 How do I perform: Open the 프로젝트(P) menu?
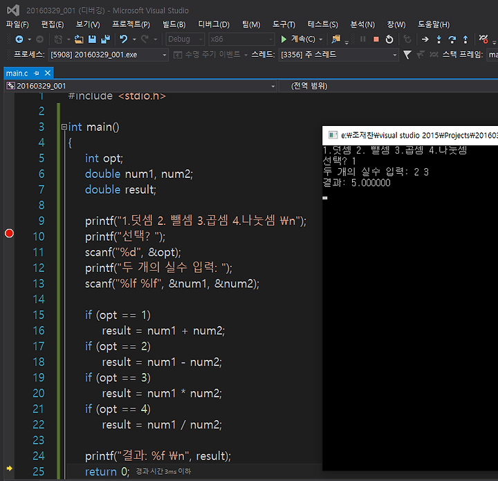(131, 24)
